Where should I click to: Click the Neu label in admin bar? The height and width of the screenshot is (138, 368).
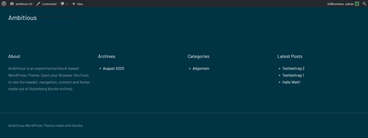pyautogui.click(x=80, y=4)
